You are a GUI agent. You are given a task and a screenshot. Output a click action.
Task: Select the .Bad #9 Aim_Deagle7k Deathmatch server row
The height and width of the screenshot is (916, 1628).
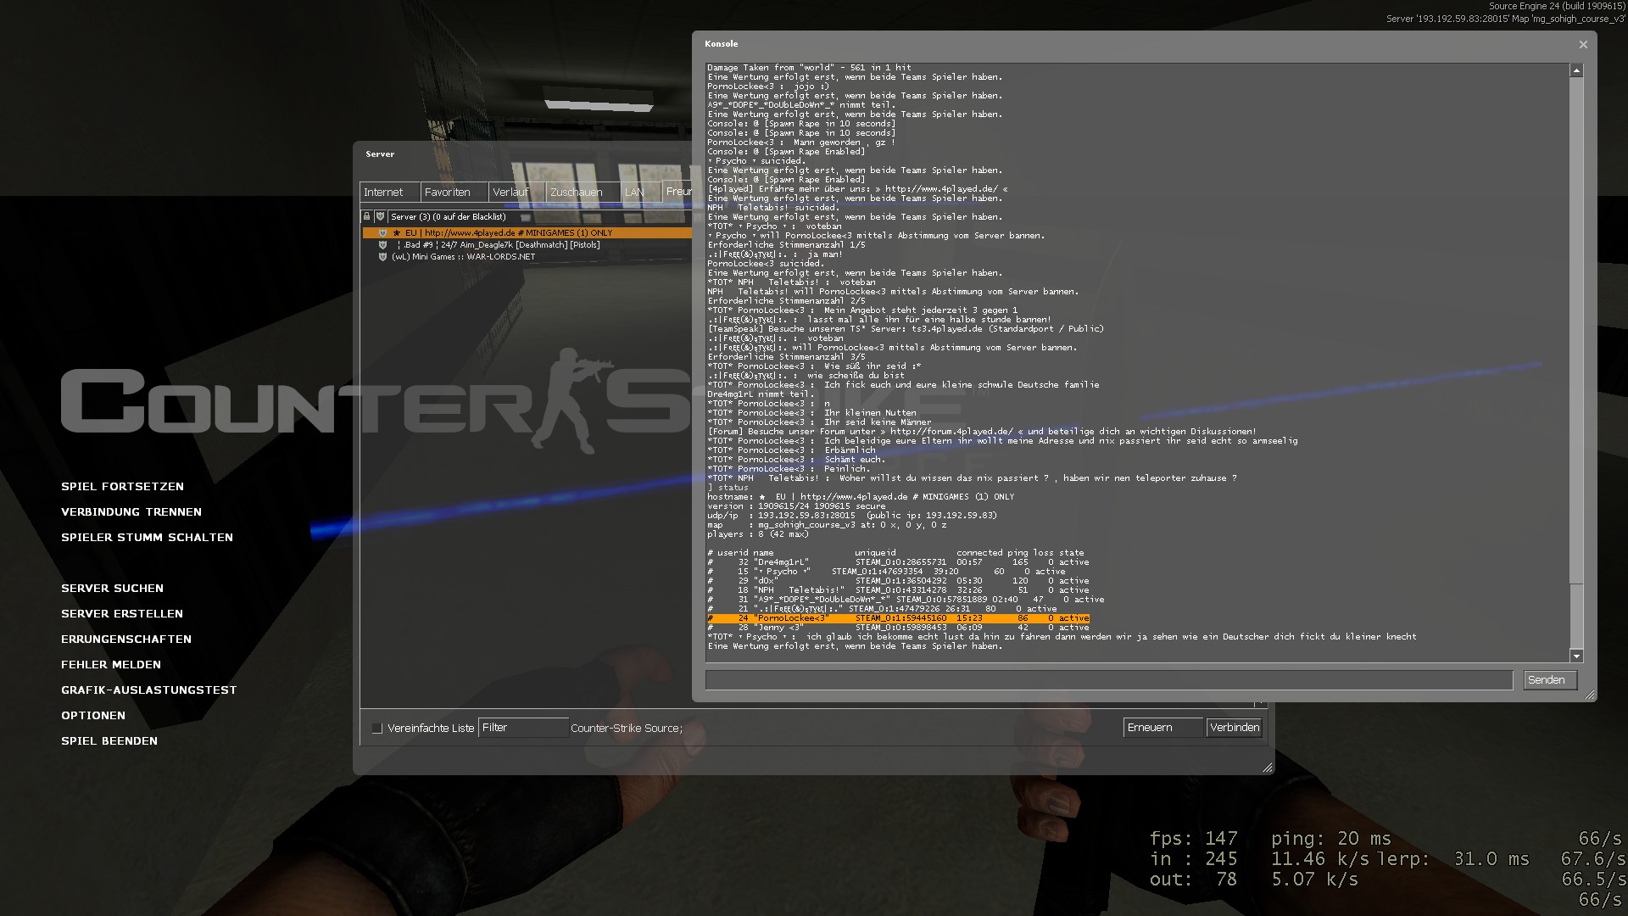point(527,245)
